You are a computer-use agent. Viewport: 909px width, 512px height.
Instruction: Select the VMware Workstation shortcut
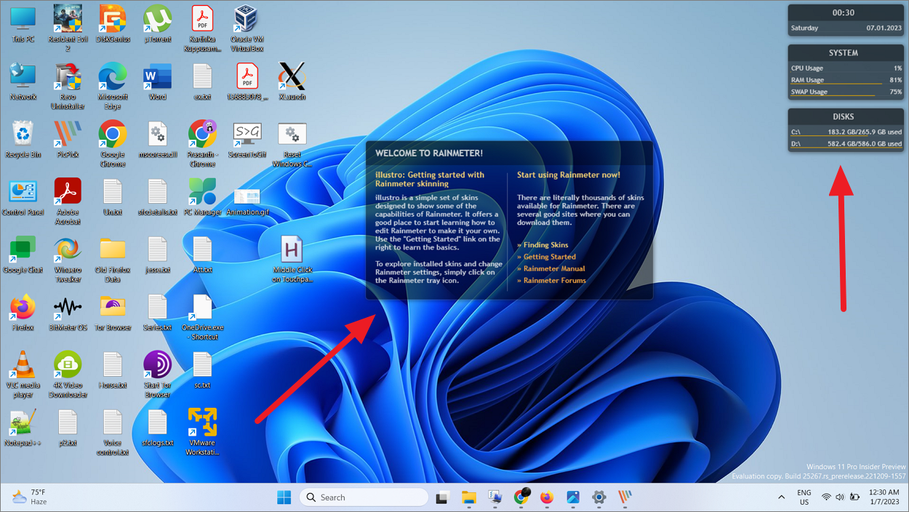pos(202,432)
